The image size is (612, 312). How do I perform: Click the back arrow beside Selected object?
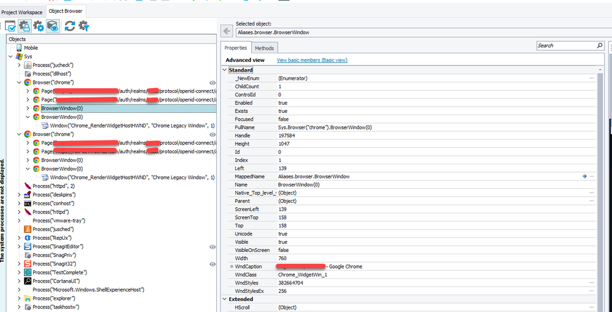[x=227, y=32]
